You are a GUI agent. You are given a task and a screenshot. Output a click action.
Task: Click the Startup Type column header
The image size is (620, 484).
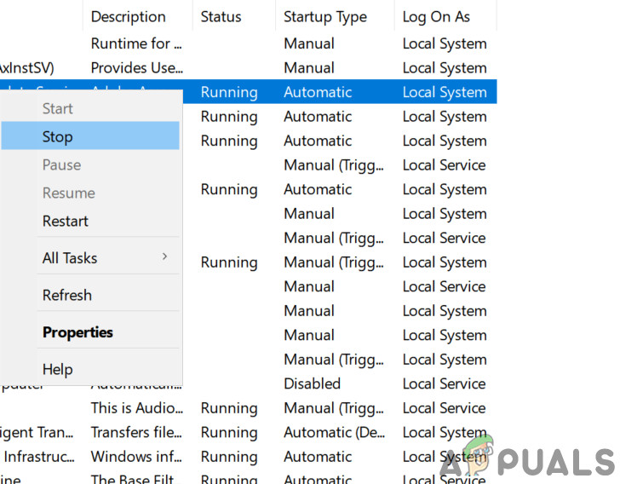(x=325, y=16)
